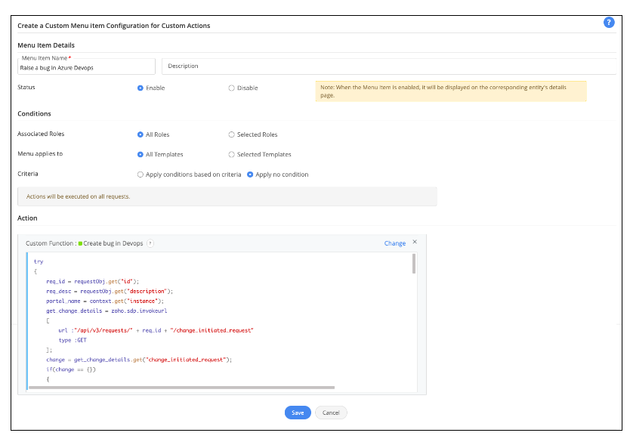Pick Selected Templates radio option
The image size is (630, 439).
[231, 154]
